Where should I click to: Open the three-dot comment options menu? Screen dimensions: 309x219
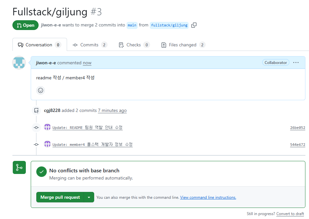click(296, 63)
